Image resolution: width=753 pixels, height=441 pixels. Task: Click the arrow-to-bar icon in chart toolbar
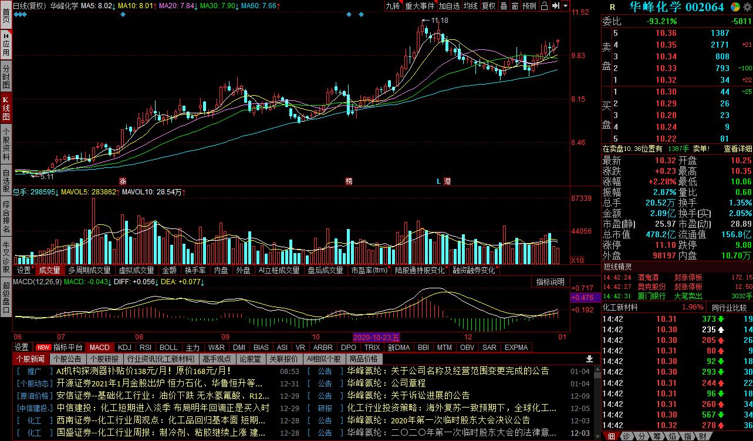[x=555, y=6]
